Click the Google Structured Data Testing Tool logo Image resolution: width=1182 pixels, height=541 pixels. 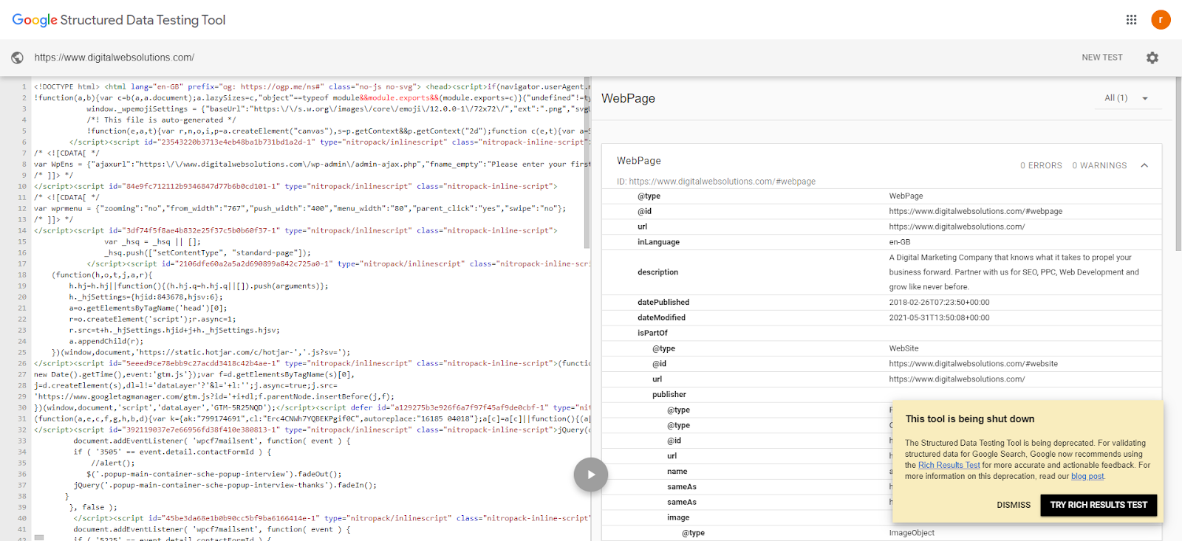pos(119,20)
